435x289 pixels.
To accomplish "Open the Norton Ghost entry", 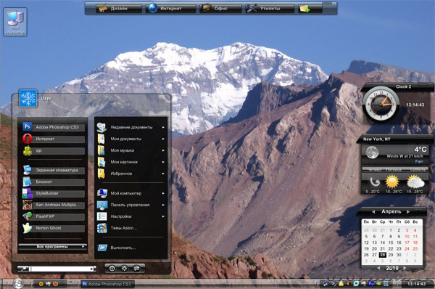I will [54, 228].
